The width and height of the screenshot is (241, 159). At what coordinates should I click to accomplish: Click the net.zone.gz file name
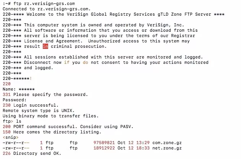pos(165,148)
